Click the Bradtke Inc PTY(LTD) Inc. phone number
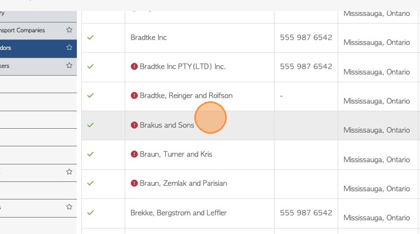Image resolution: width=420 pixels, height=234 pixels. pos(306,66)
